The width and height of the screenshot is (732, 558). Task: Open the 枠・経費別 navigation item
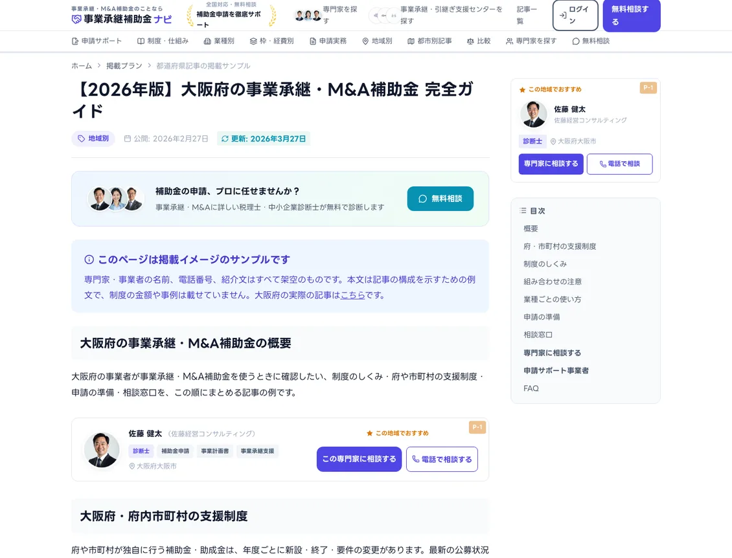click(271, 41)
